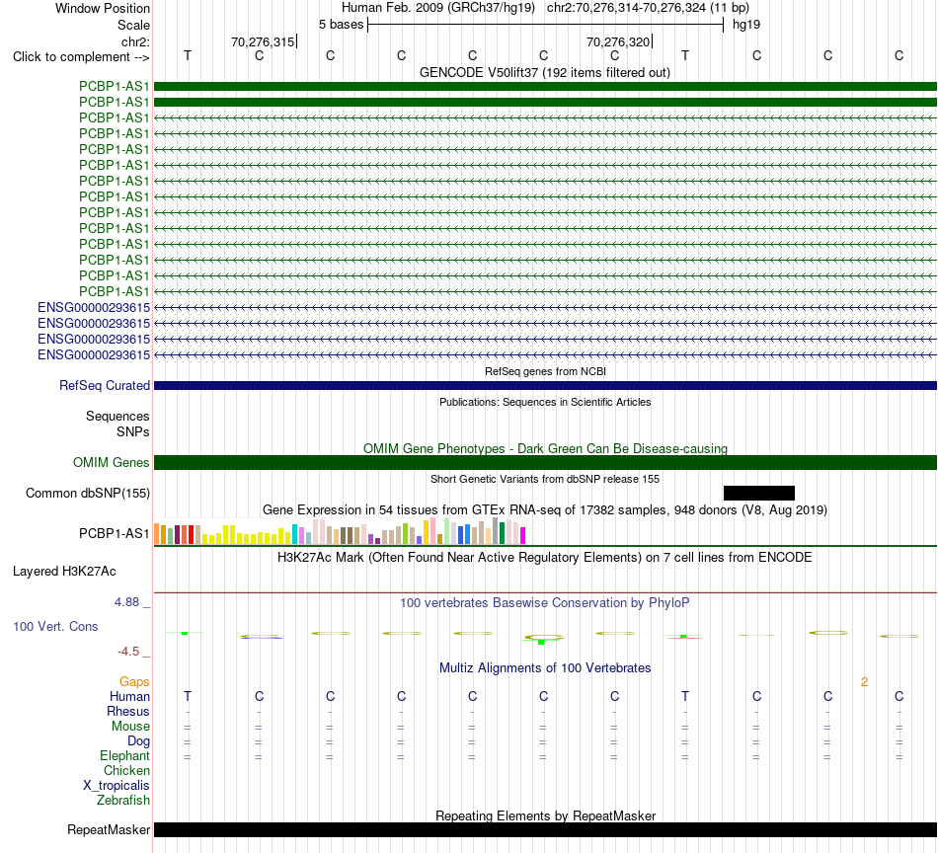Click the 'OMIM Gene Phenotypes' track title
938x853 pixels.
click(x=545, y=448)
